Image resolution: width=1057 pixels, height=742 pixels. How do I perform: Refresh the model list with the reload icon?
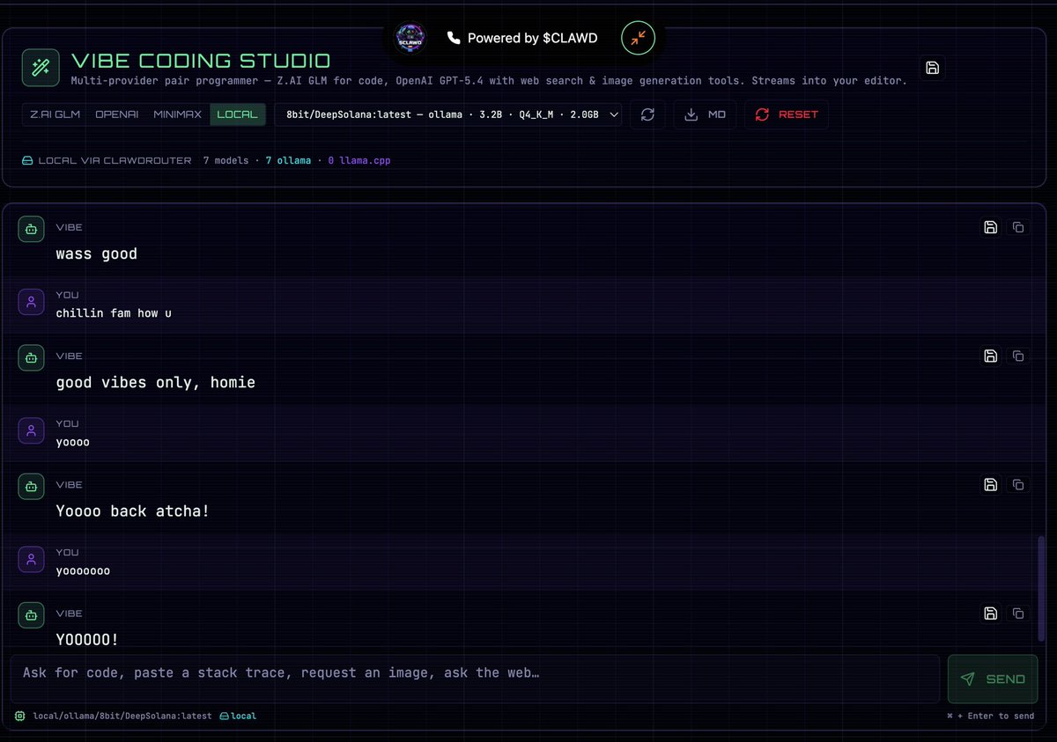pos(647,114)
